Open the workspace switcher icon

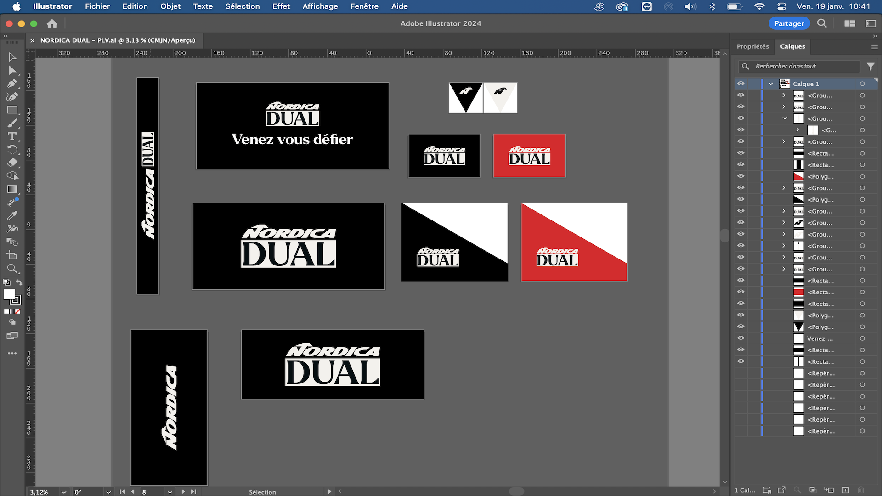click(x=871, y=23)
